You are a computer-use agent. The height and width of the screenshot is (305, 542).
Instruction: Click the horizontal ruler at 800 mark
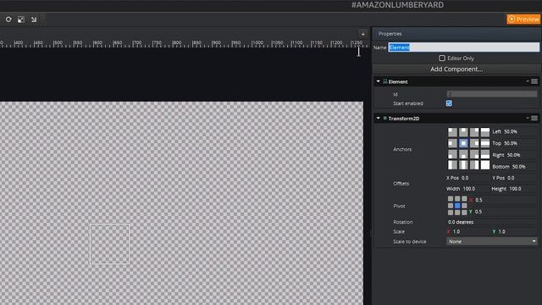(x=177, y=43)
